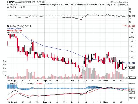
Task: Click the Sep label on price chart axis
Action: pos(45,81)
